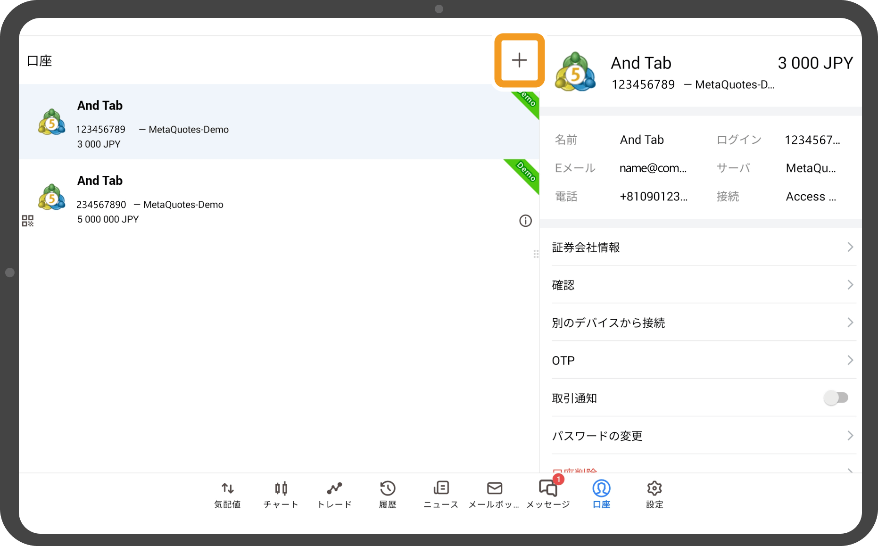Open the OTP settings row

703,360
